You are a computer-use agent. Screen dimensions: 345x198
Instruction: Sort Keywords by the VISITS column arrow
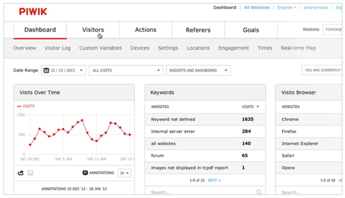(258, 107)
